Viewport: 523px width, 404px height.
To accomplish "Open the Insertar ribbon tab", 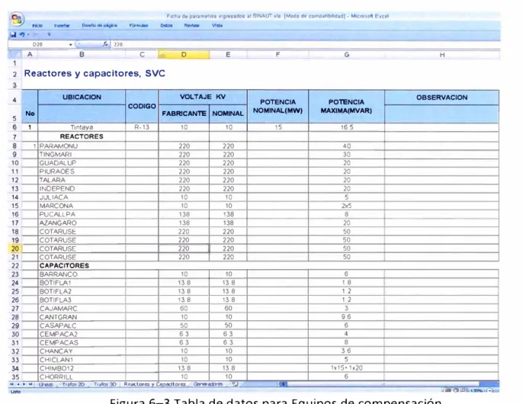I will pyautogui.click(x=62, y=25).
